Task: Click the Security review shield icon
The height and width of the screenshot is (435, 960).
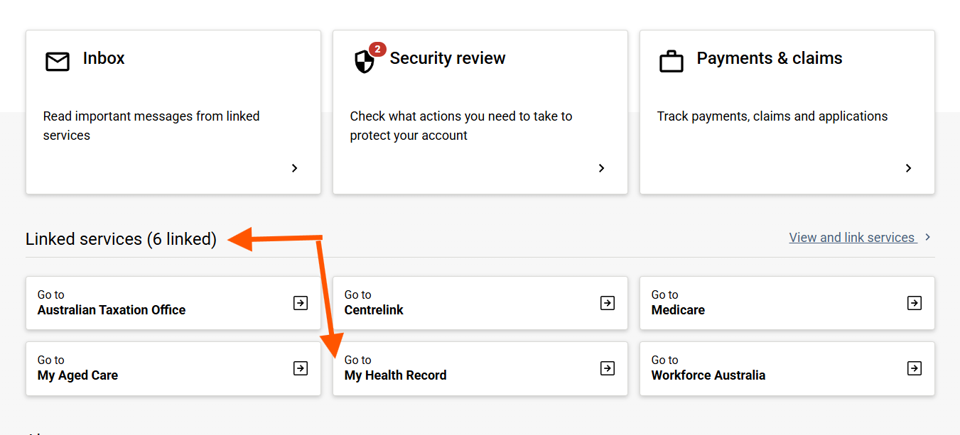Action: [364, 62]
